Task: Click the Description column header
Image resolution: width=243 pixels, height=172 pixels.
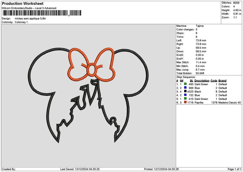Action: click(x=202, y=81)
